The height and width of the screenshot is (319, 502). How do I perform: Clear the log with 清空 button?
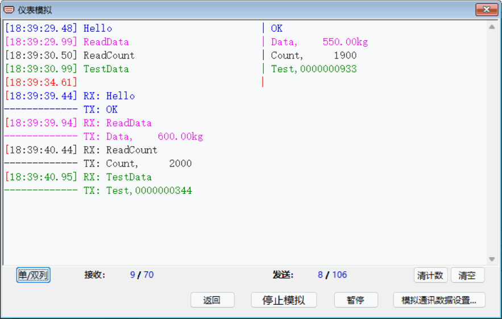[x=467, y=275]
